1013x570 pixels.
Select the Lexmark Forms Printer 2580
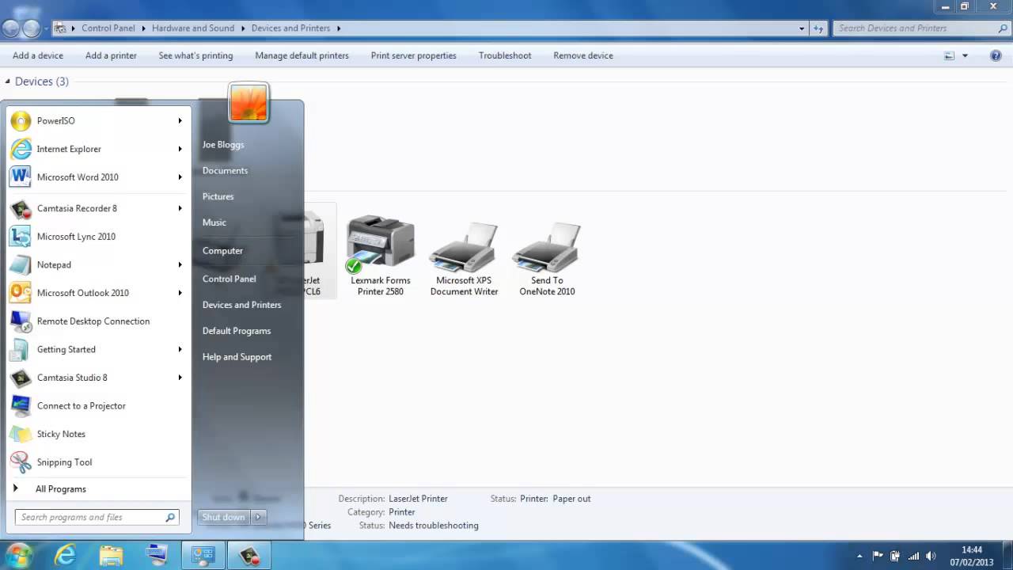[381, 255]
